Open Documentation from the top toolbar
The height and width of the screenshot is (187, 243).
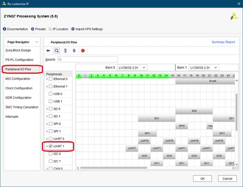(x=15, y=29)
